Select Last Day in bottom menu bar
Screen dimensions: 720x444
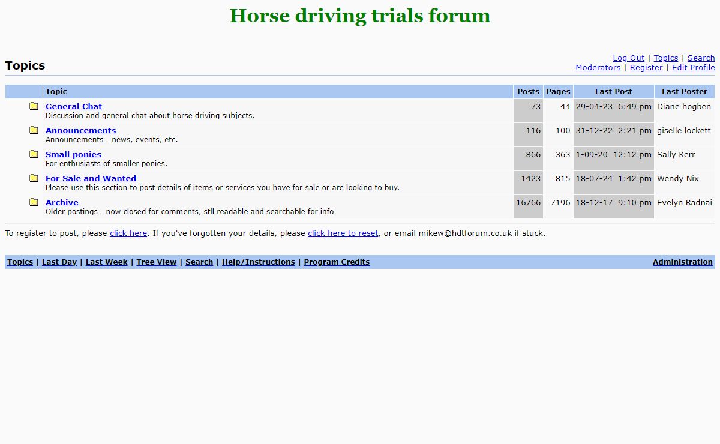(59, 262)
